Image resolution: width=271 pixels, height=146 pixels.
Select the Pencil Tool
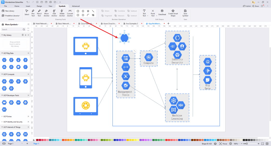pos(39,13)
